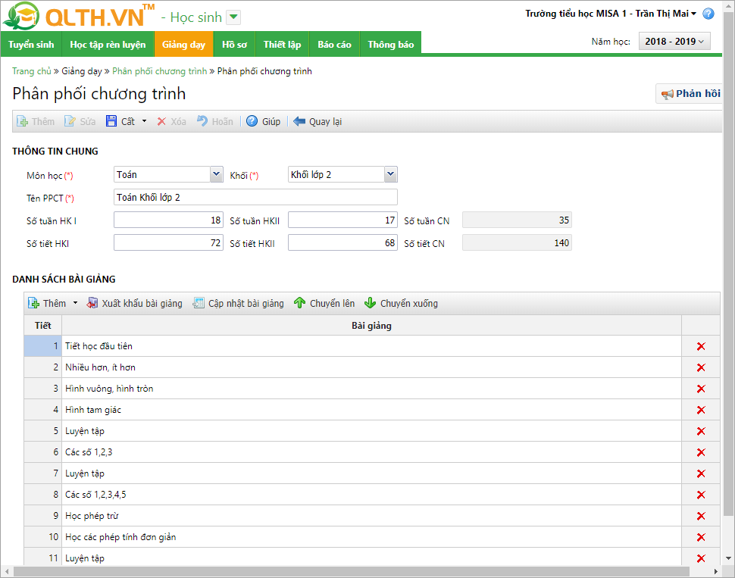Delete lesson row Hình vuông, hình tròn
This screenshot has width=735, height=578.
pyautogui.click(x=701, y=389)
